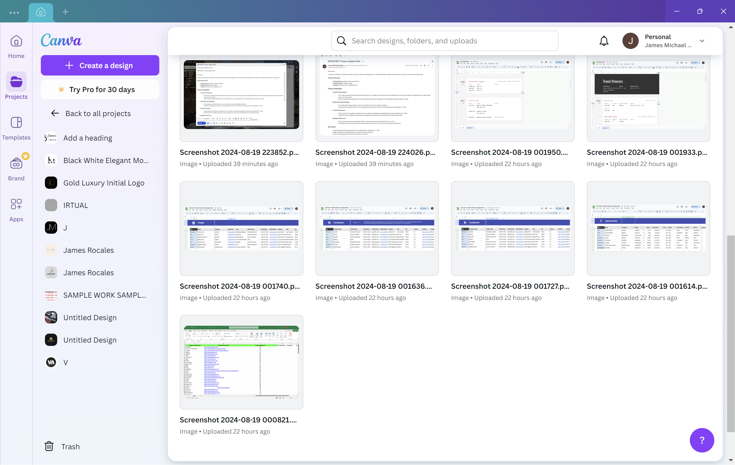The image size is (735, 465).
Task: Click the three-dots menu in title bar
Action: 14,12
